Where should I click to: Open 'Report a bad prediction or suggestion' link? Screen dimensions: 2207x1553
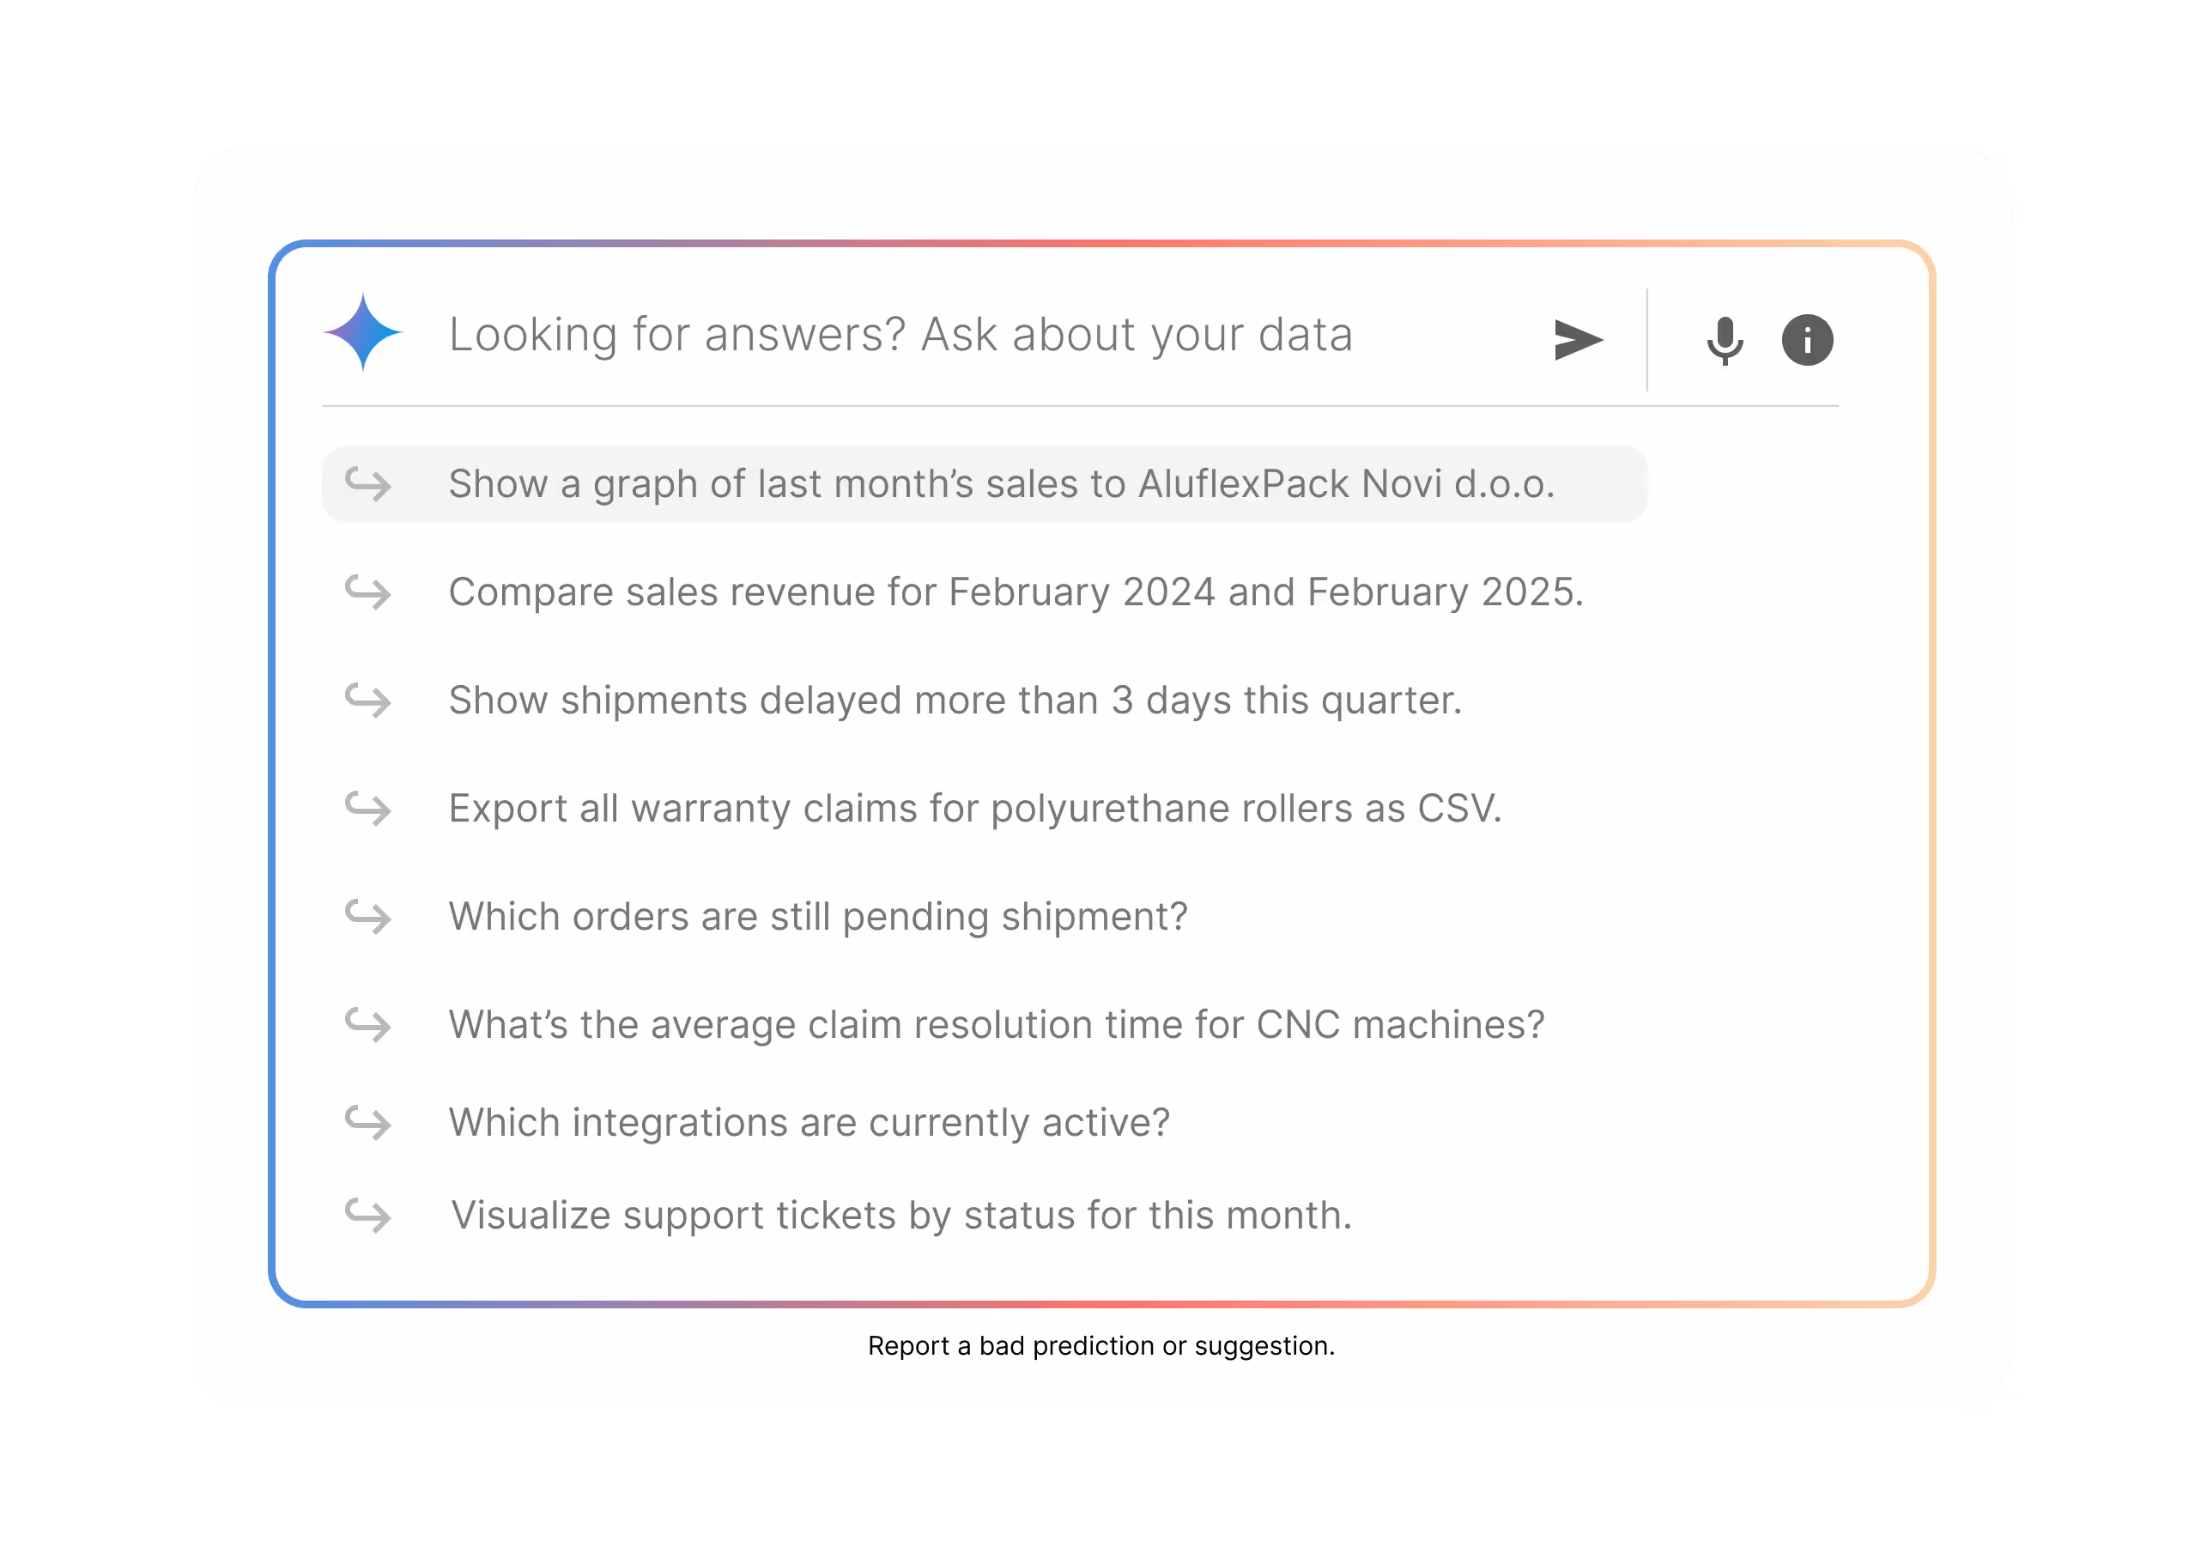coord(1101,1346)
